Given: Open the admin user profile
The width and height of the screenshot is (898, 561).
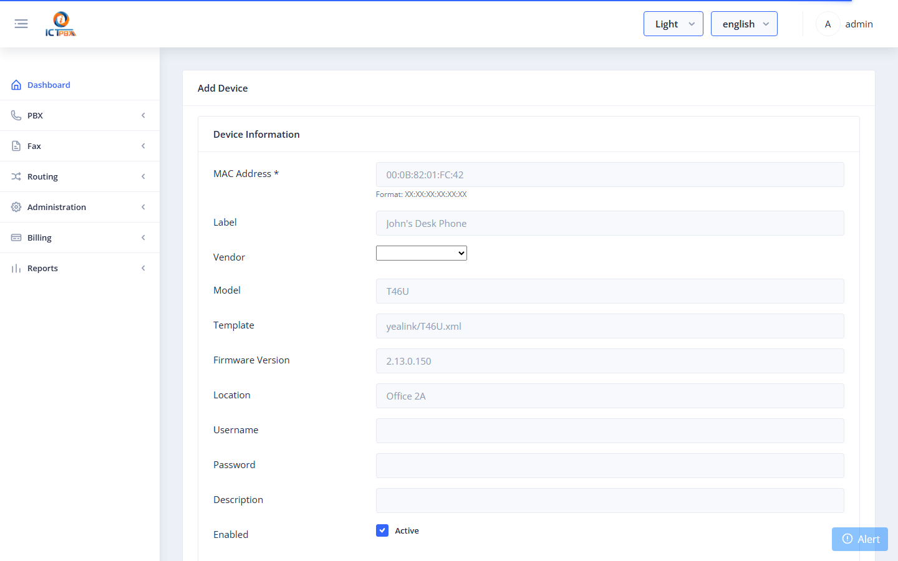Looking at the screenshot, I should (x=845, y=24).
